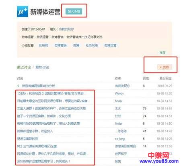Click the last-reply time 10-30 14:42
This screenshot has width=181, height=166.
click(x=165, y=131)
